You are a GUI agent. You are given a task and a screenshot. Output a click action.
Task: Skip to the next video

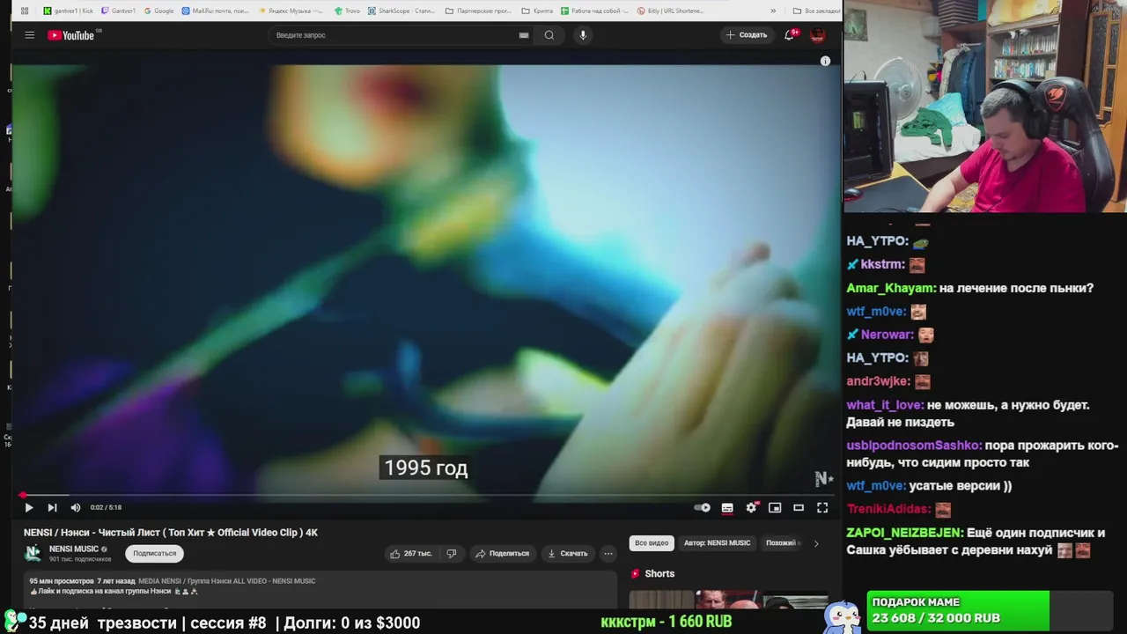pyautogui.click(x=52, y=507)
